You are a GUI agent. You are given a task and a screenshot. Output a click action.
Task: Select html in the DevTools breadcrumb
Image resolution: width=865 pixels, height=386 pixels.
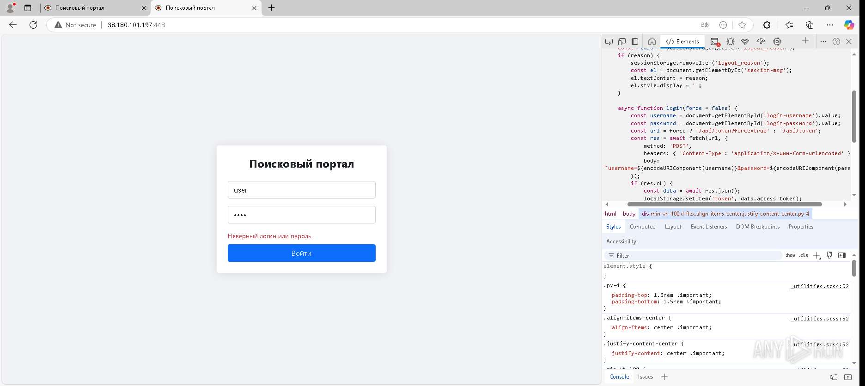pos(610,214)
